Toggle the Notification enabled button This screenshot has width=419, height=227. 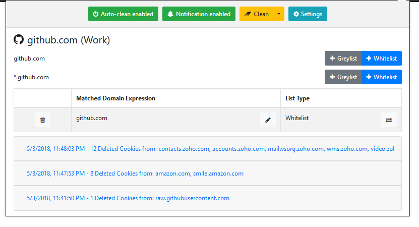pyautogui.click(x=199, y=14)
